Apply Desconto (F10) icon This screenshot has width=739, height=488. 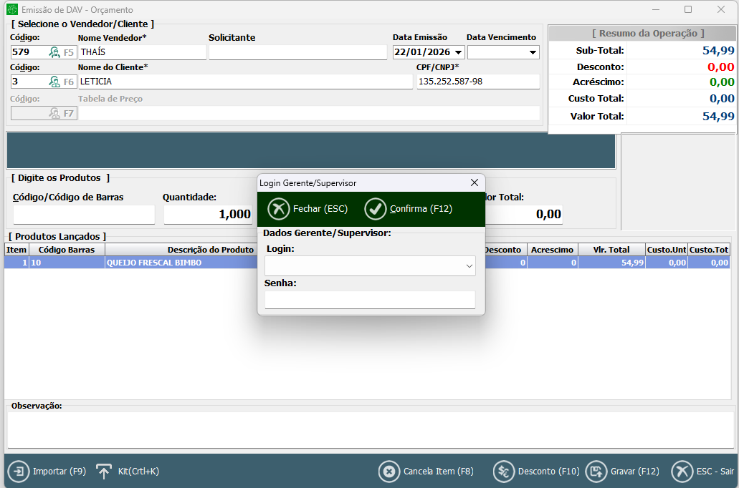tap(503, 472)
